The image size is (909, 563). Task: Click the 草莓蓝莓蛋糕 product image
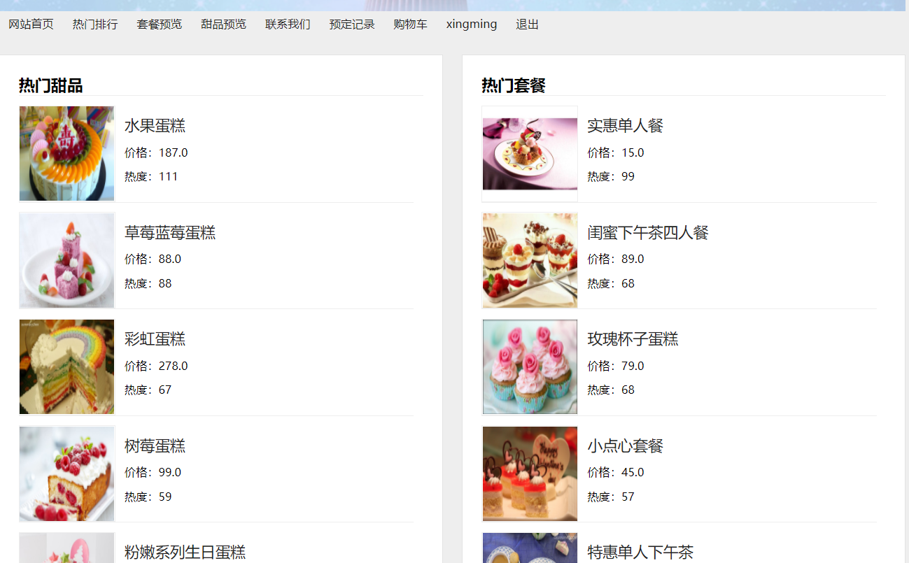[x=66, y=260]
